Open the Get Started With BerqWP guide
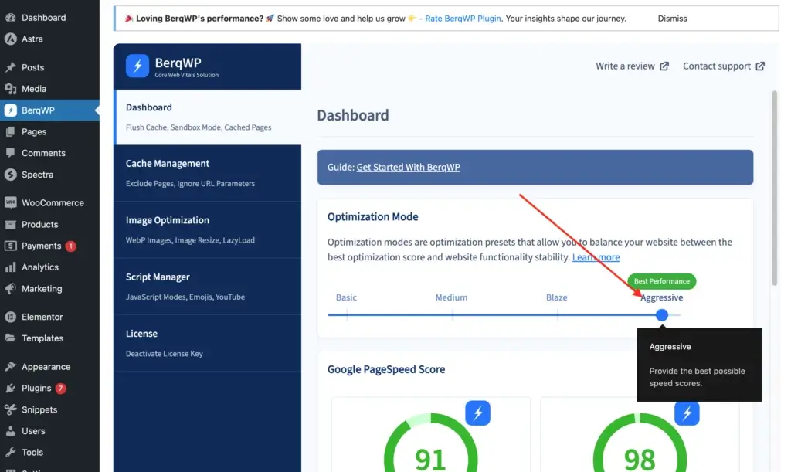Image resolution: width=791 pixels, height=472 pixels. tap(408, 167)
